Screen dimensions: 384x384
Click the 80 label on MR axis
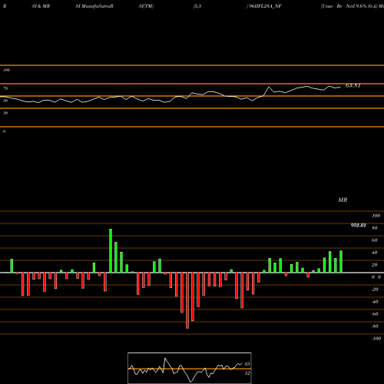[x=375, y=228]
